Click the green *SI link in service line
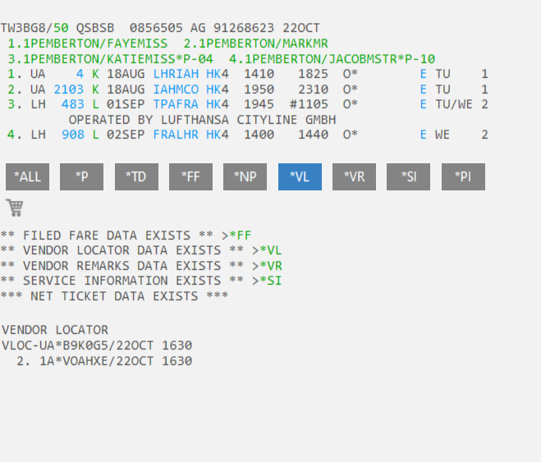The height and width of the screenshot is (462, 541). (271, 281)
